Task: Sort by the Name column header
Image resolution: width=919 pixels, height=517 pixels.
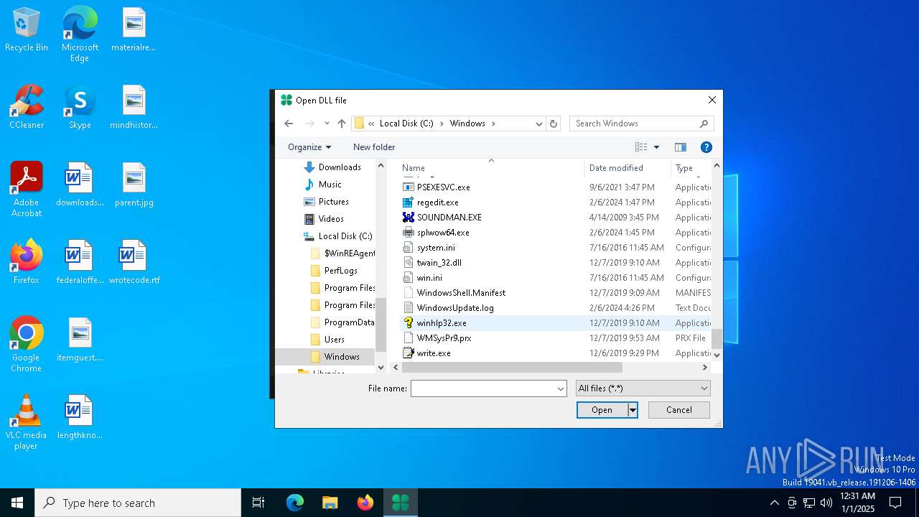Action: [492, 168]
